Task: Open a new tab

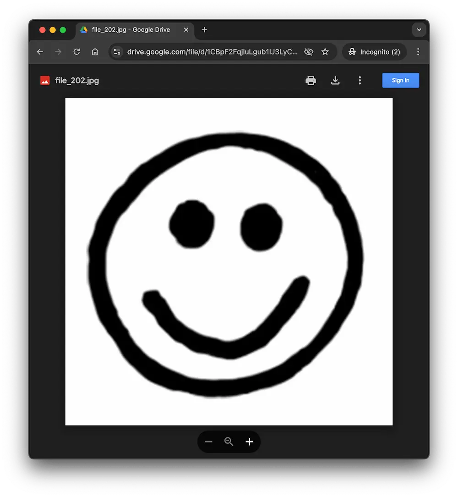Action: tap(204, 30)
